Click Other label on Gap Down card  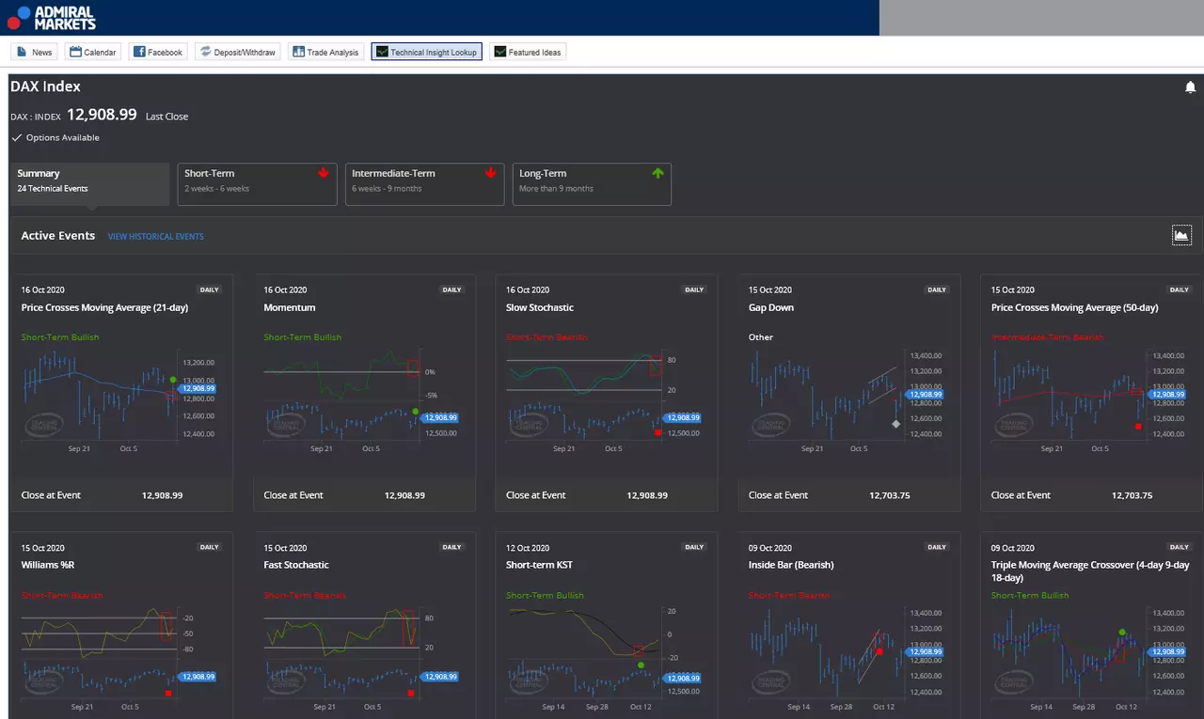(x=761, y=337)
